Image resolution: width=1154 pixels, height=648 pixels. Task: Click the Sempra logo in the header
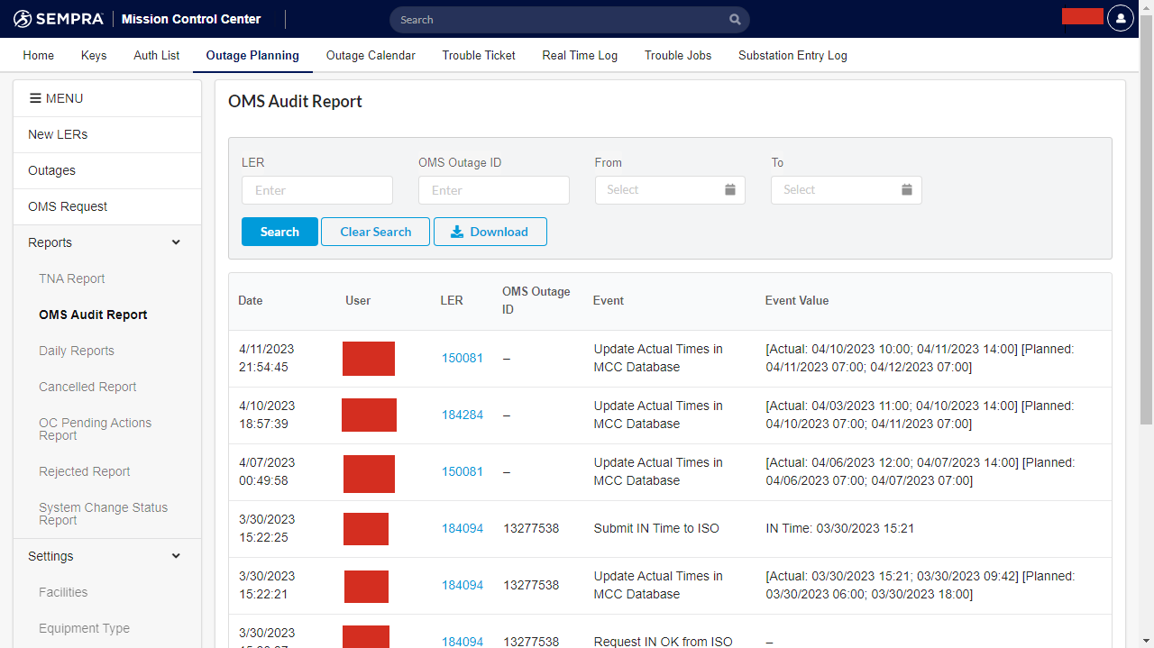[58, 18]
